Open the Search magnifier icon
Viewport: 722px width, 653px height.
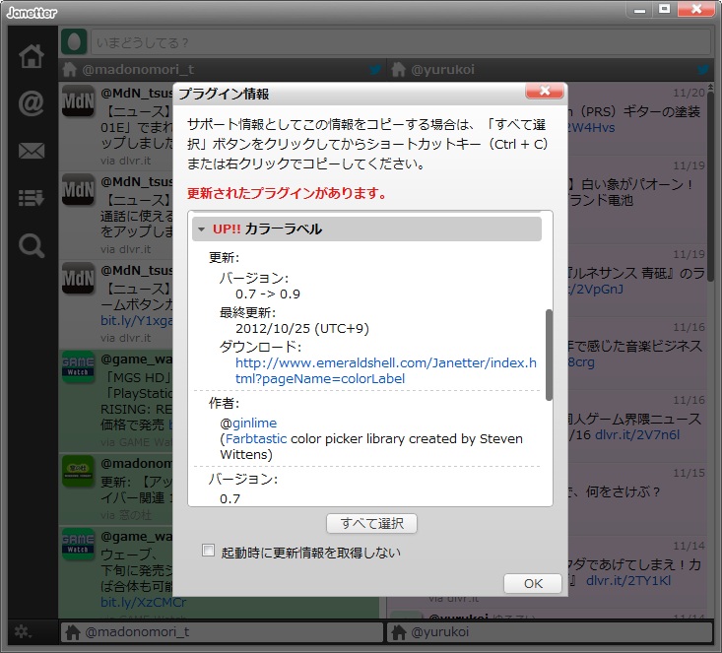point(32,245)
